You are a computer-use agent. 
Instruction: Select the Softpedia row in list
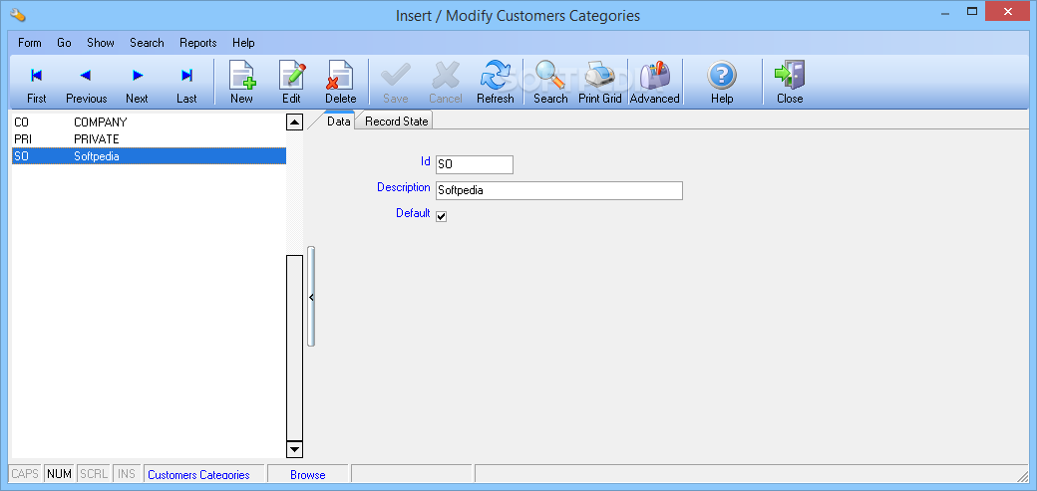pos(149,156)
